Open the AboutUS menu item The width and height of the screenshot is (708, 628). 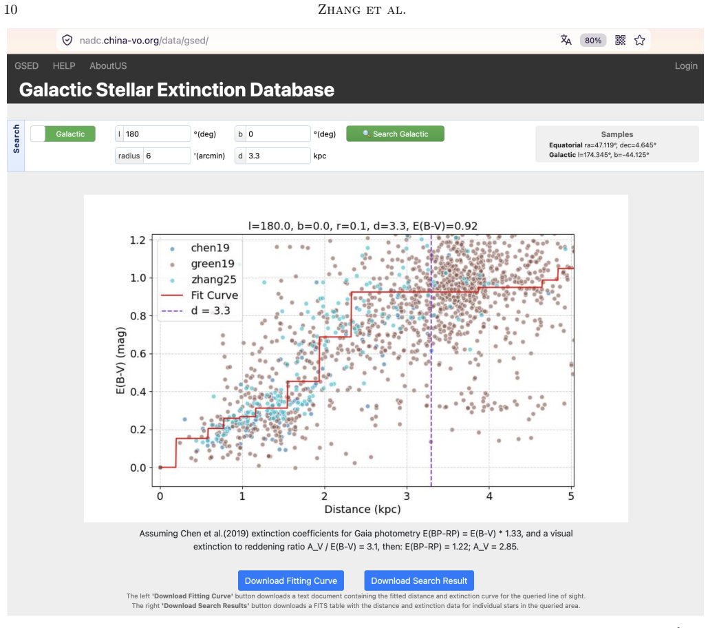pyautogui.click(x=108, y=66)
